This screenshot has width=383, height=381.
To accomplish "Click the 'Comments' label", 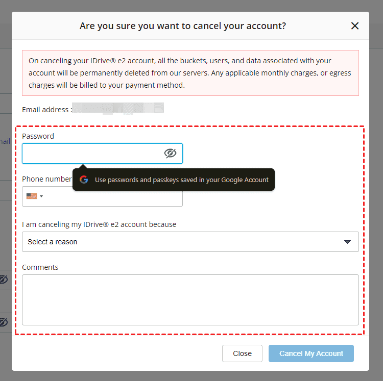I will 40,267.
